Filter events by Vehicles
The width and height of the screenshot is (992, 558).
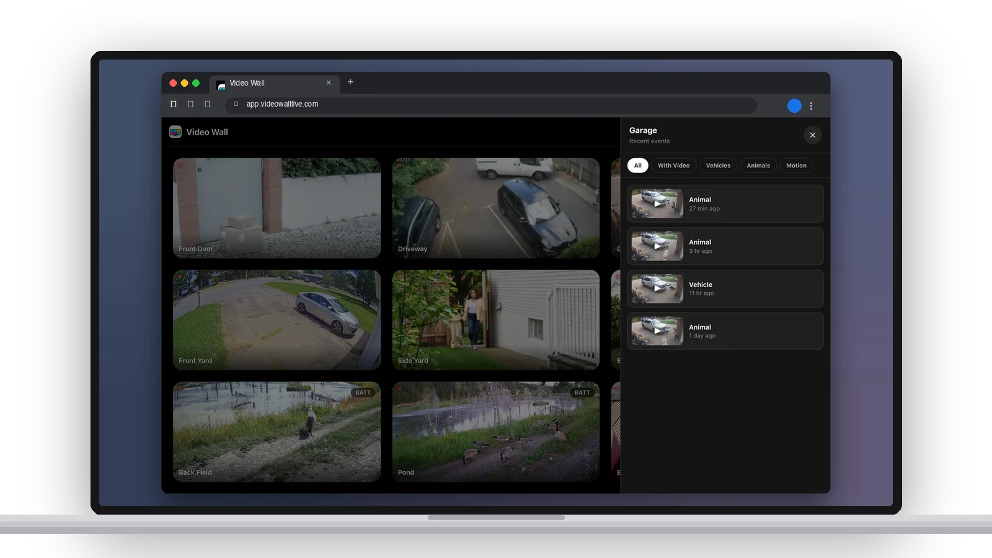point(718,166)
